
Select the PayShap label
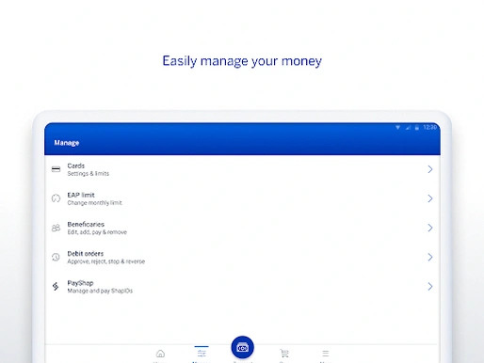pos(80,283)
